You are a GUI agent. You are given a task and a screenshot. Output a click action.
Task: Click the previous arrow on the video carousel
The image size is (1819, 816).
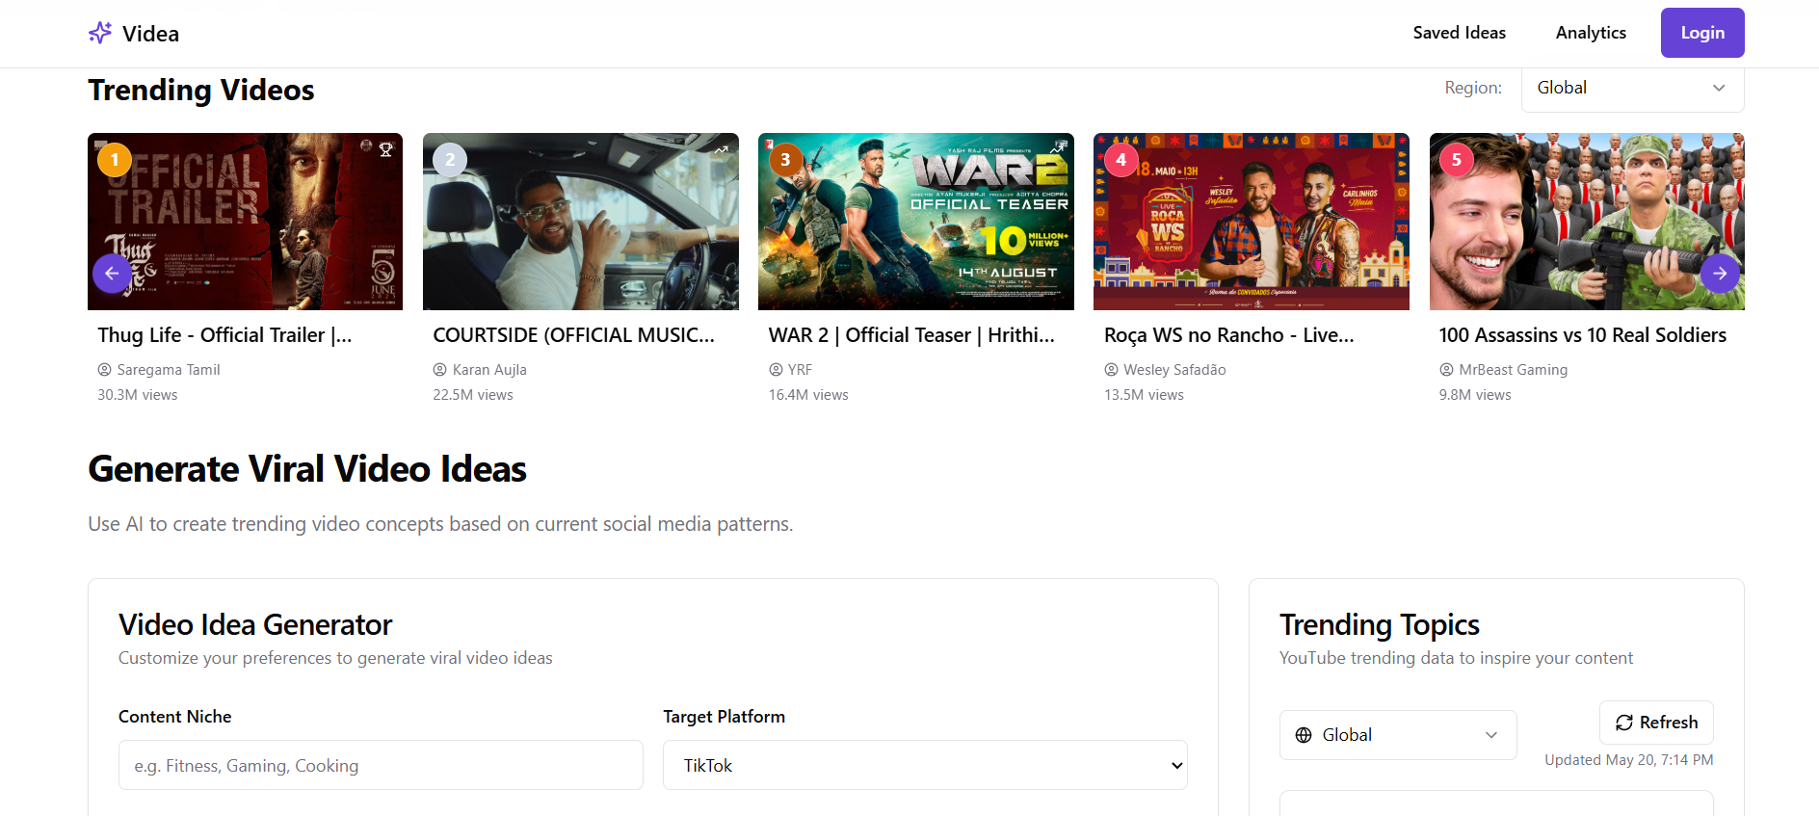(112, 274)
